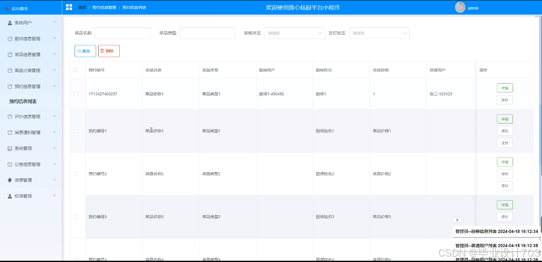Open 预约信息列表 in the sidebar
Viewport: 542px width, 262px height.
pos(23,102)
